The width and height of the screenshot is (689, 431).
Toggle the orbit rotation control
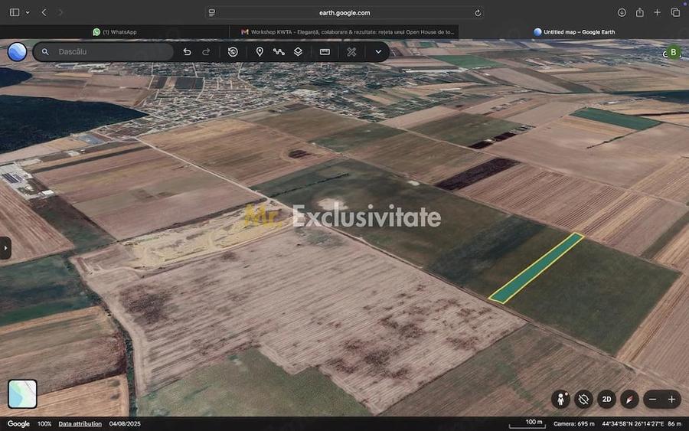[x=583, y=400]
